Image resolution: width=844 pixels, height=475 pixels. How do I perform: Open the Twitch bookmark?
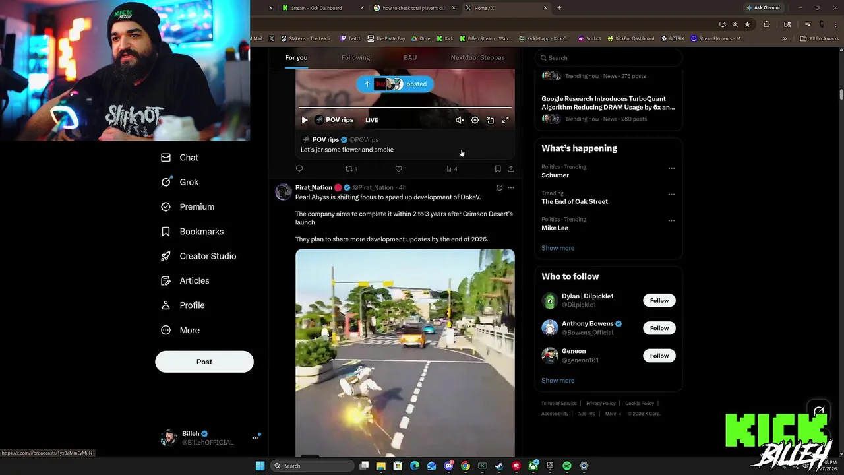pos(351,38)
